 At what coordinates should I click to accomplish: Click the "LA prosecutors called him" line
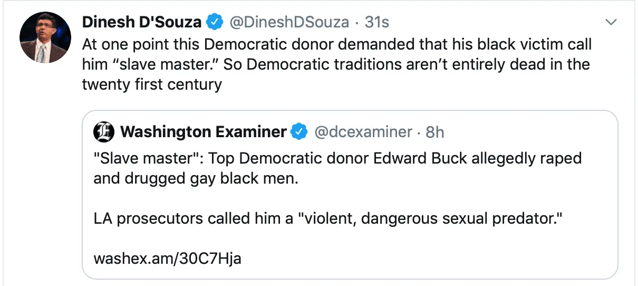(x=328, y=218)
